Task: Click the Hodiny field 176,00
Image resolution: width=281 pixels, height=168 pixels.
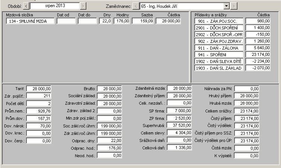Action: (122, 21)
